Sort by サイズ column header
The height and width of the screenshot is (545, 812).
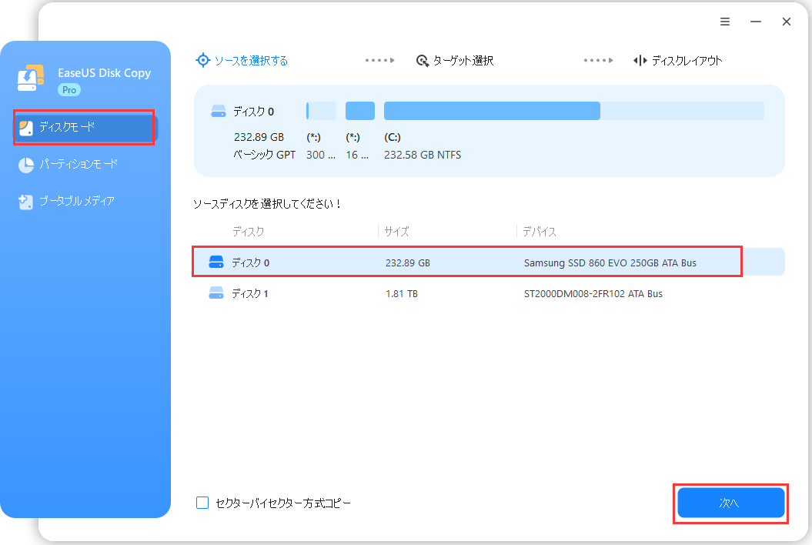[x=397, y=231]
